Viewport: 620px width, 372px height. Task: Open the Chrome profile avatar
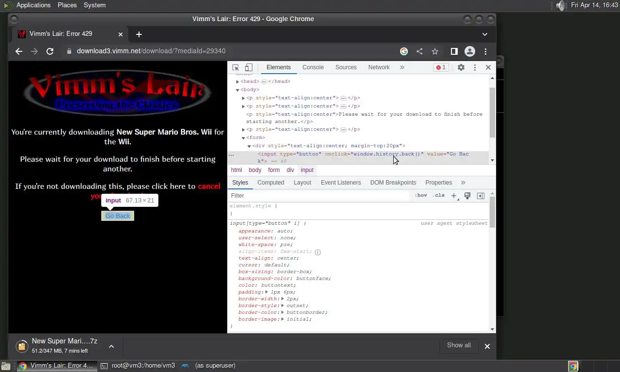click(x=470, y=51)
